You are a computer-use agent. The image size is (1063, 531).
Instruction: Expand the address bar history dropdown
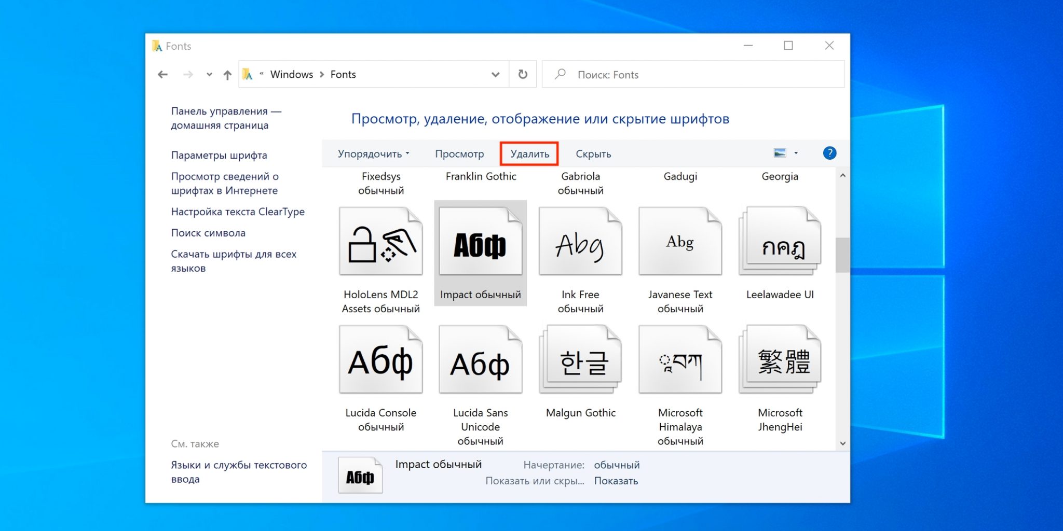pyautogui.click(x=495, y=75)
